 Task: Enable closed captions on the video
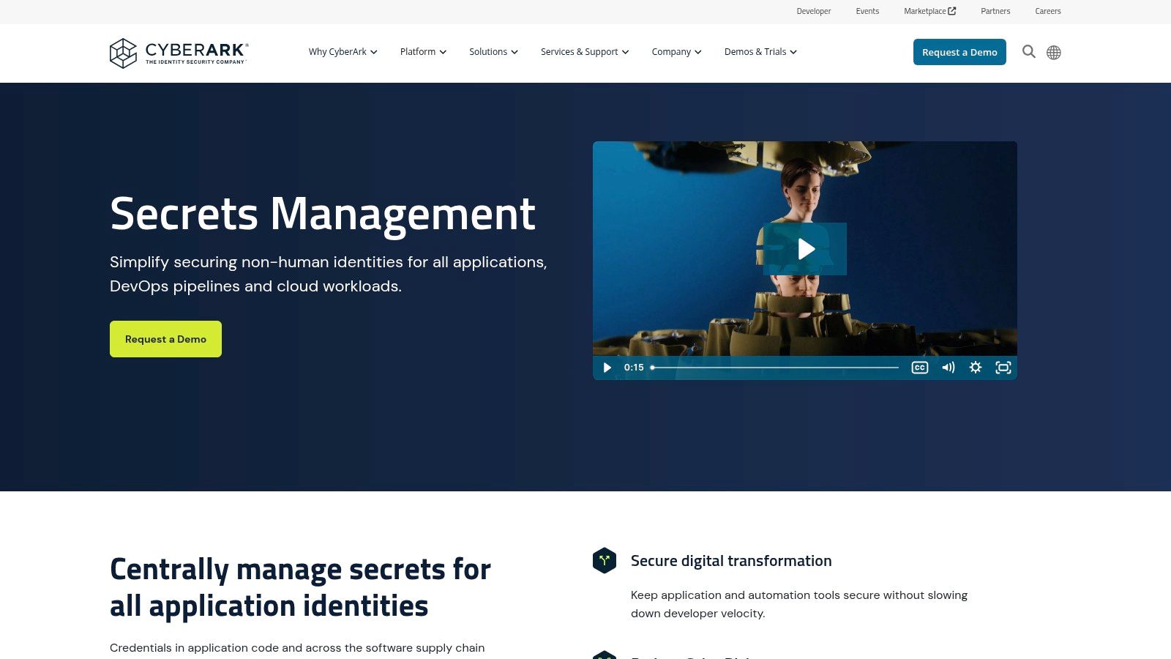(x=919, y=368)
